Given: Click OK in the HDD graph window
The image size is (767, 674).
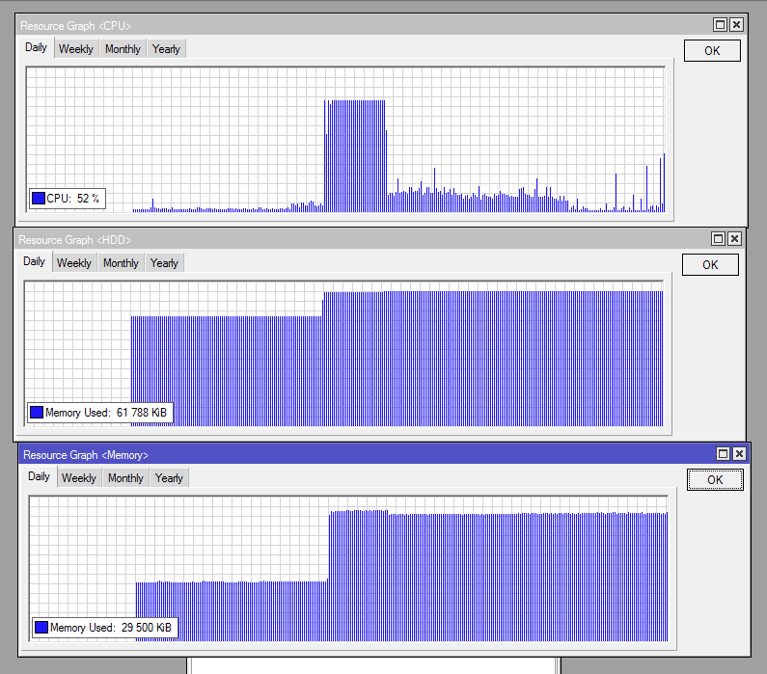Looking at the screenshot, I should point(710,265).
